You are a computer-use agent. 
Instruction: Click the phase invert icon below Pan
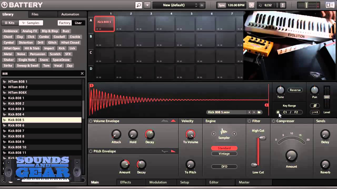point(315,106)
